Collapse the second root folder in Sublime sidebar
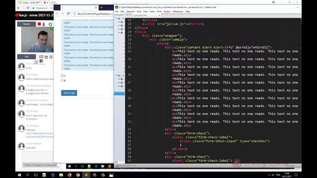This screenshot has height=178, width=317. pyautogui.click(x=117, y=76)
